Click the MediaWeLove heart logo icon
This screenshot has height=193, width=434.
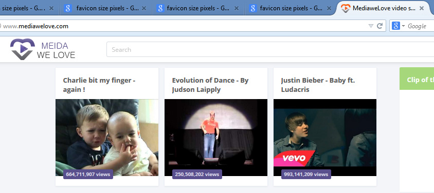point(23,49)
